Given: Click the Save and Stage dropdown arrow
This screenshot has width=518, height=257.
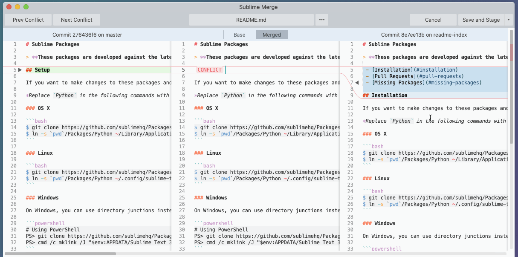Looking at the screenshot, I should coord(509,20).
